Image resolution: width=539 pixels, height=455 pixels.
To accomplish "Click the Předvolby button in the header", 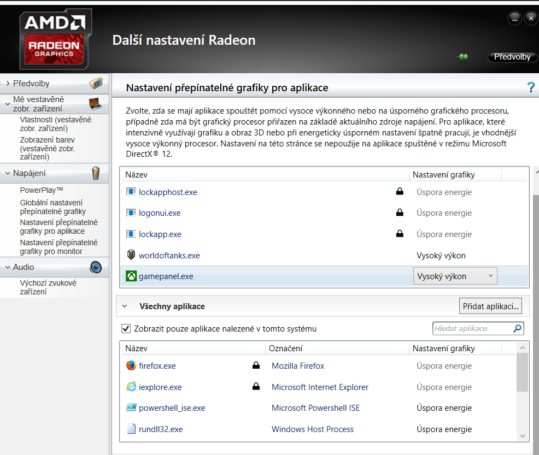I will point(512,57).
